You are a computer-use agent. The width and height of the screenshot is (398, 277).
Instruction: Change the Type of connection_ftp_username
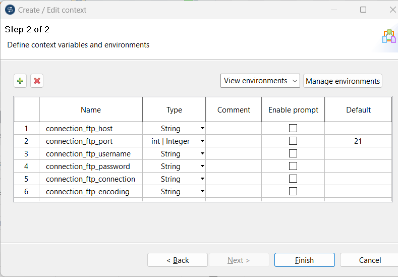pos(202,154)
